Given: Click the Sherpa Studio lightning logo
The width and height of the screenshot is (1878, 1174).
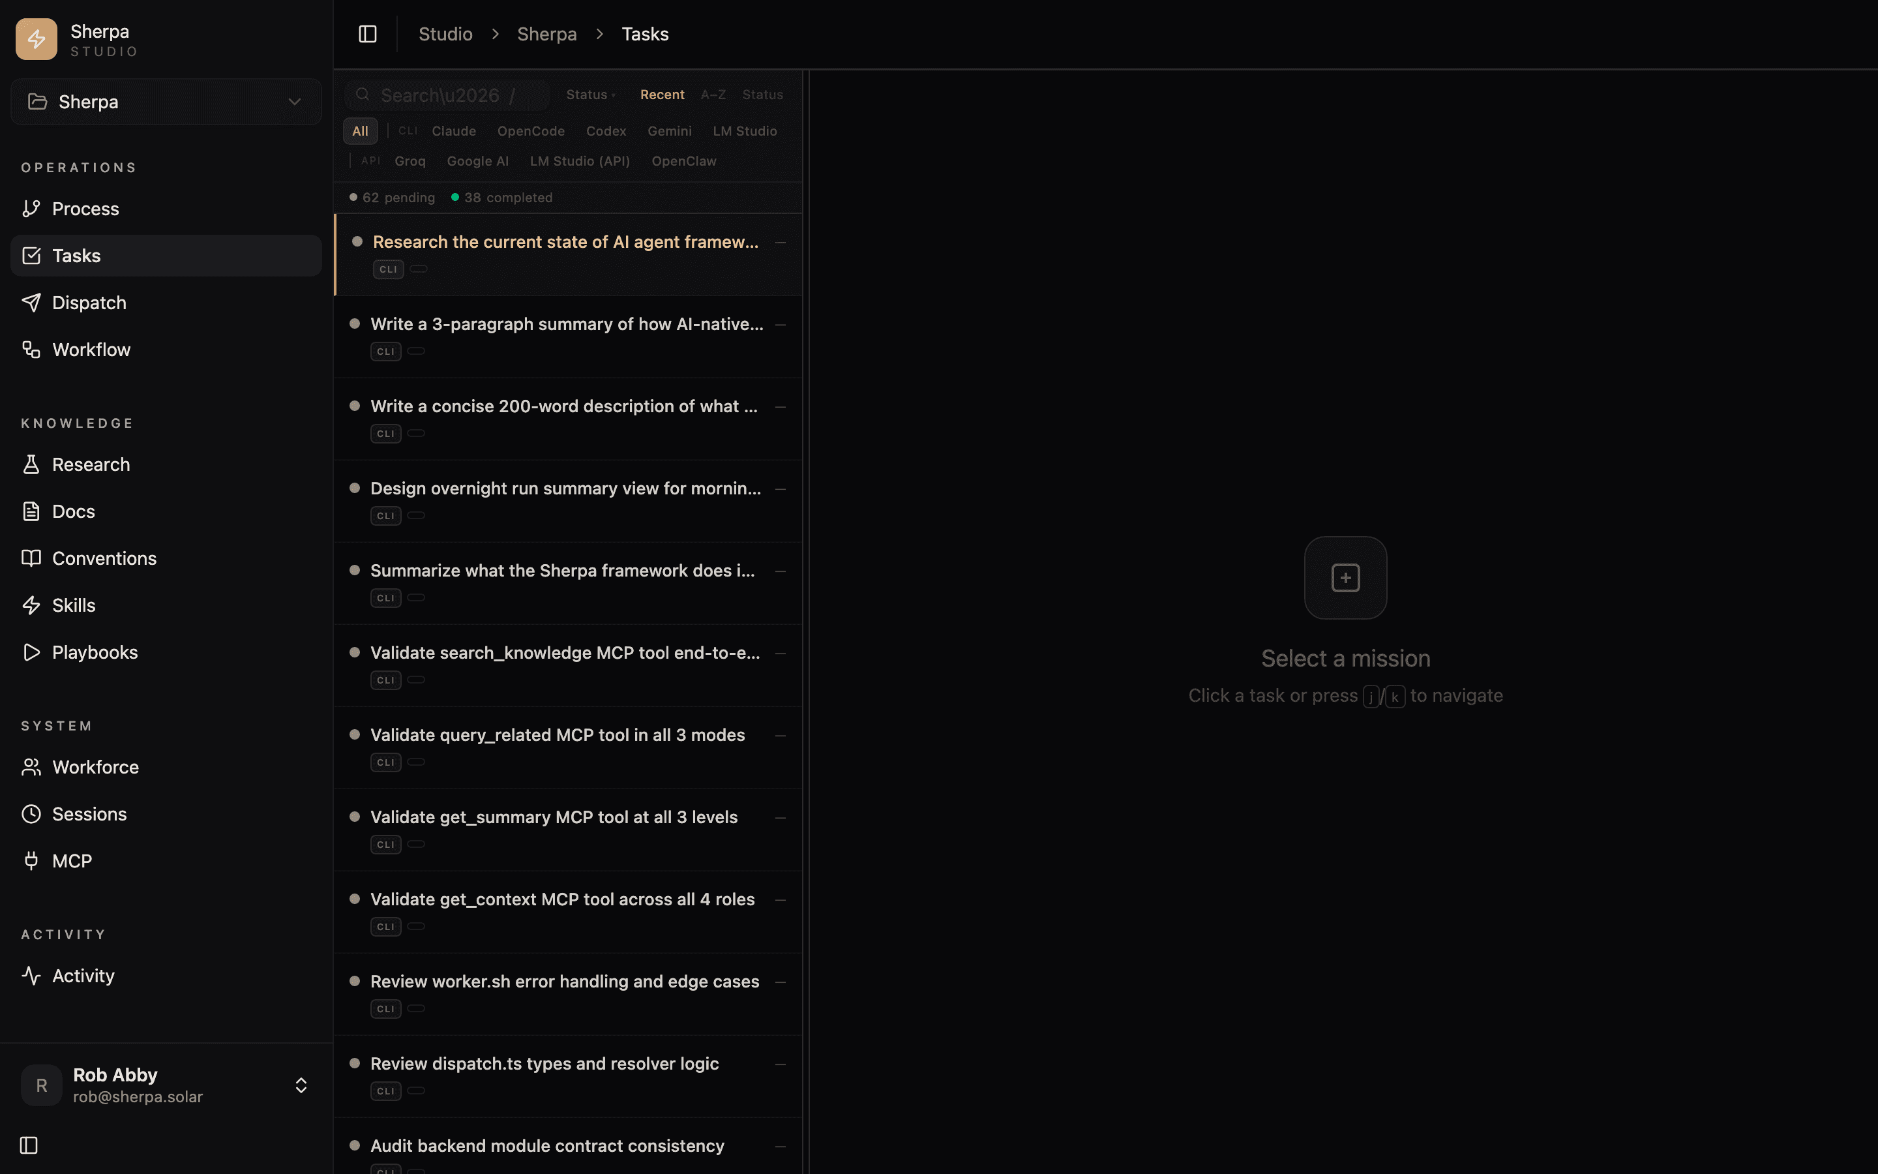Looking at the screenshot, I should [x=37, y=39].
